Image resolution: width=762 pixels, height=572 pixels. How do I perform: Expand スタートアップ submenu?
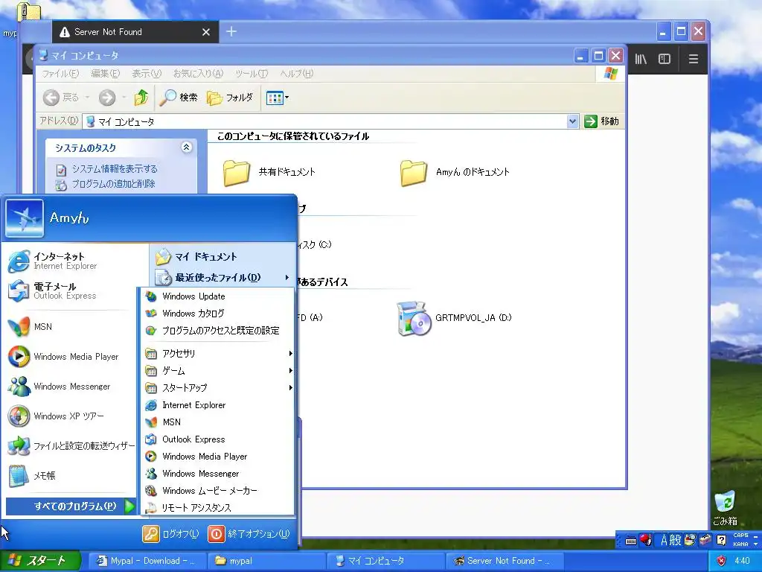click(218, 387)
